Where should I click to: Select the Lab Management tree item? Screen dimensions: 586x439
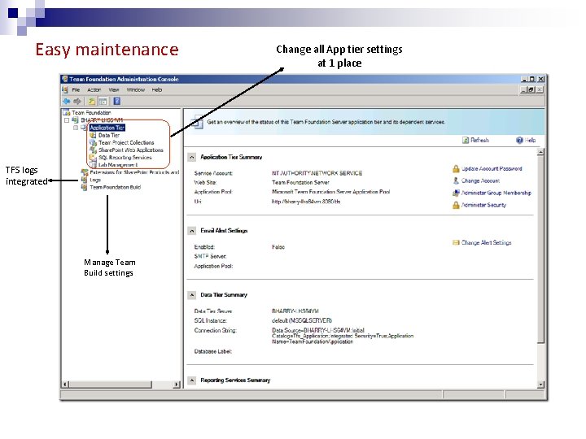pos(118,164)
